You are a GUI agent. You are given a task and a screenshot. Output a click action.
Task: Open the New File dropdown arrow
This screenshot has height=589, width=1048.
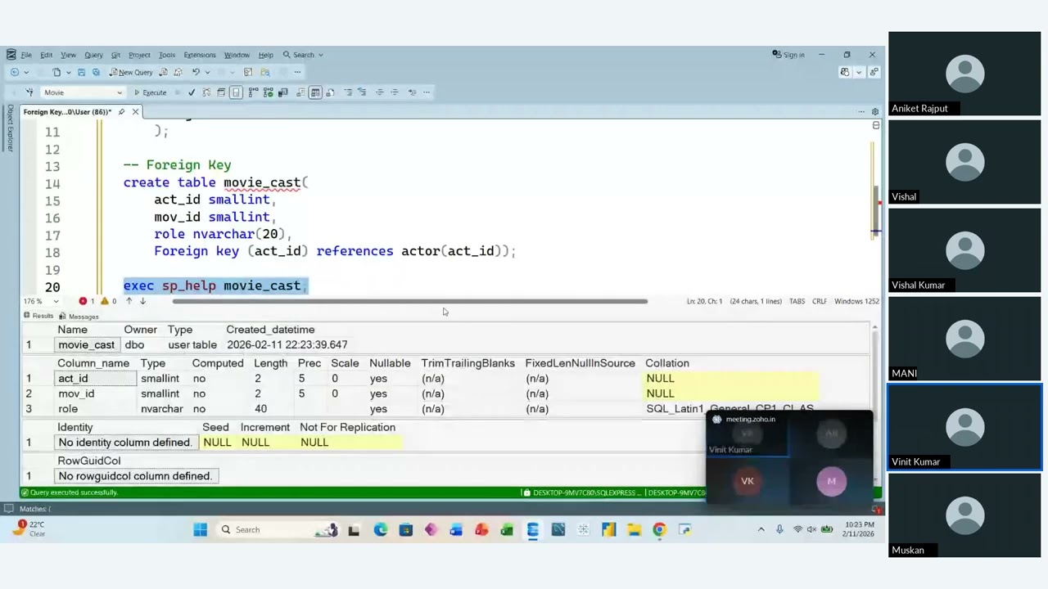(x=68, y=72)
